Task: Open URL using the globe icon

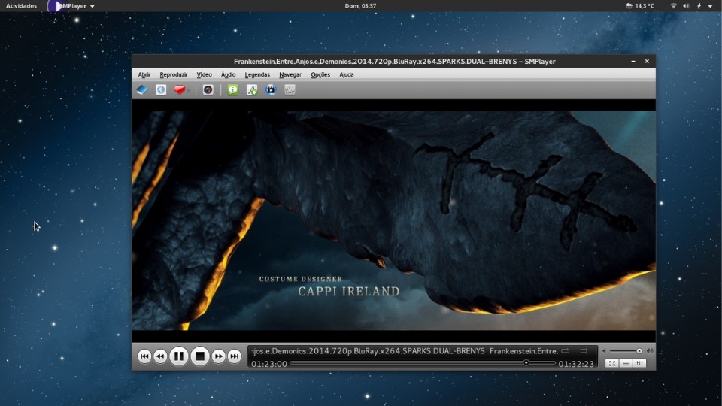Action: pyautogui.click(x=161, y=89)
